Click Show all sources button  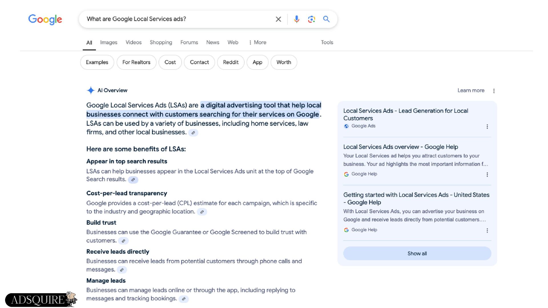[417, 254]
